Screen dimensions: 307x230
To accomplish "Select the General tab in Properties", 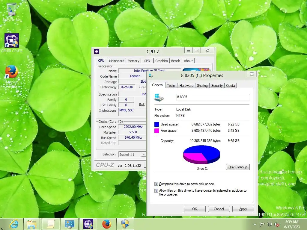I will pyautogui.click(x=158, y=85).
